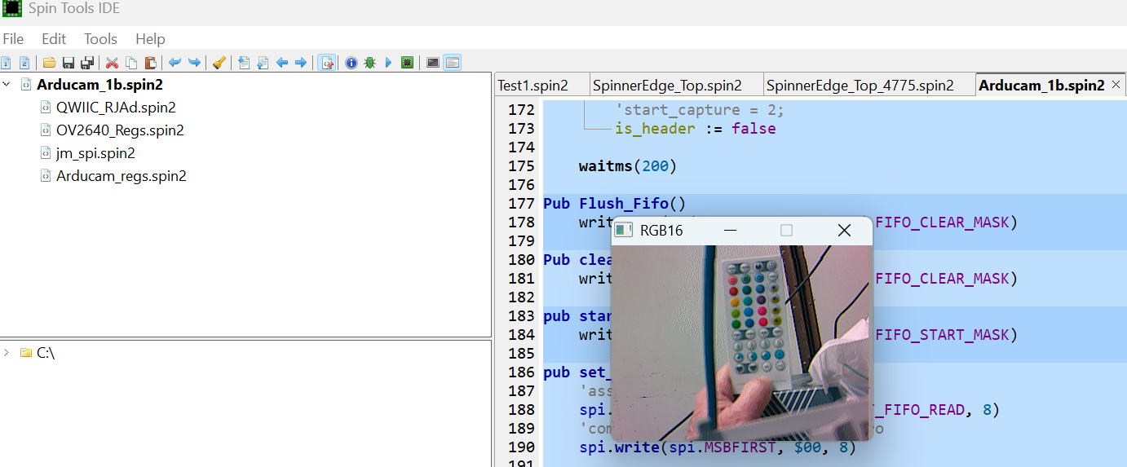Switch to the Test1.spin2 tab
Screen dimensions: 1127x467
[x=533, y=86]
